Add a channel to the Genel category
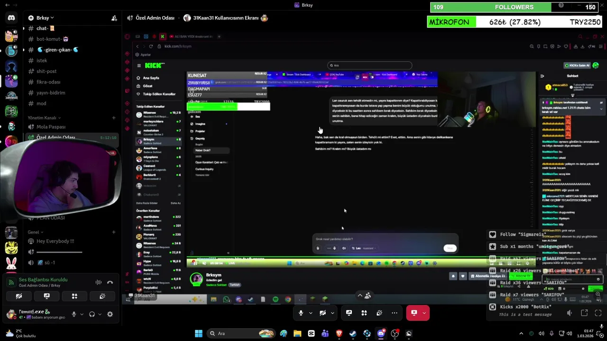The height and width of the screenshot is (341, 607). click(114, 232)
